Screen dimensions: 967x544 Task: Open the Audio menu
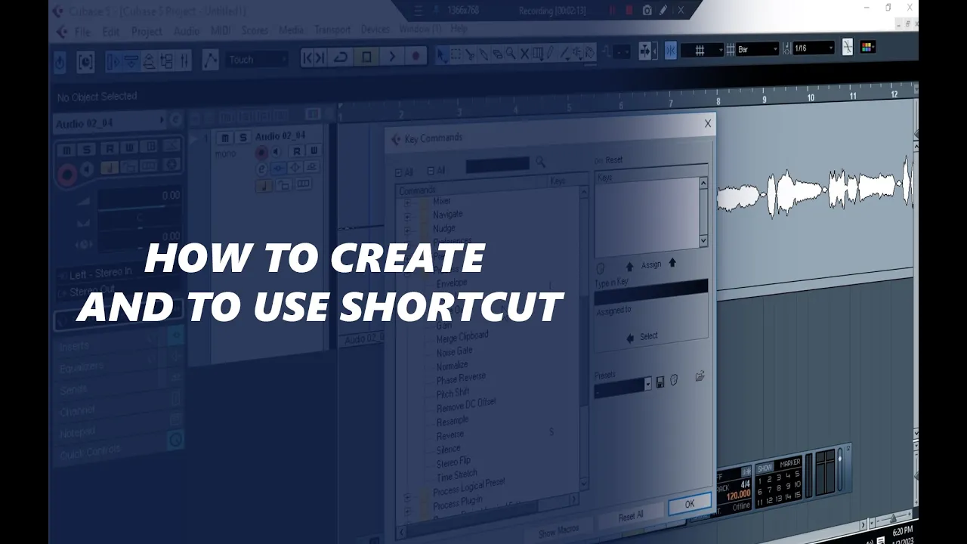[x=187, y=31]
